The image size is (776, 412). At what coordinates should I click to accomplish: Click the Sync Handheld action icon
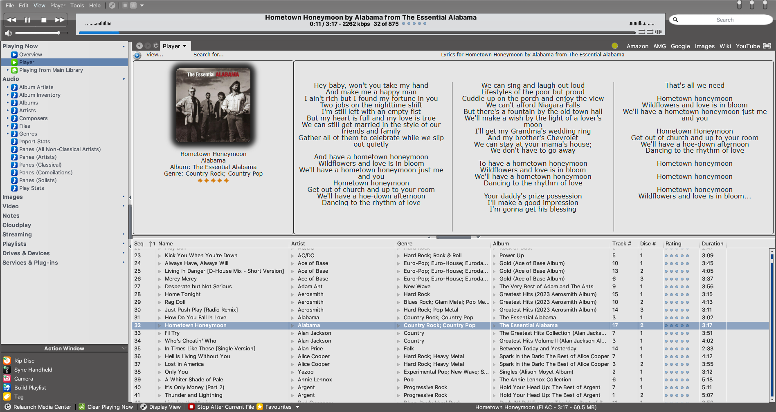point(7,370)
